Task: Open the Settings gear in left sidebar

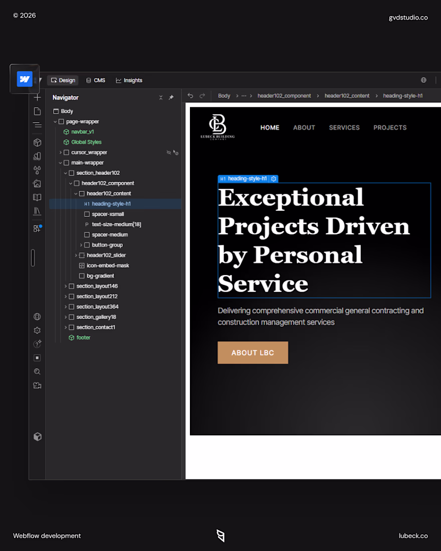Action: 37,330
